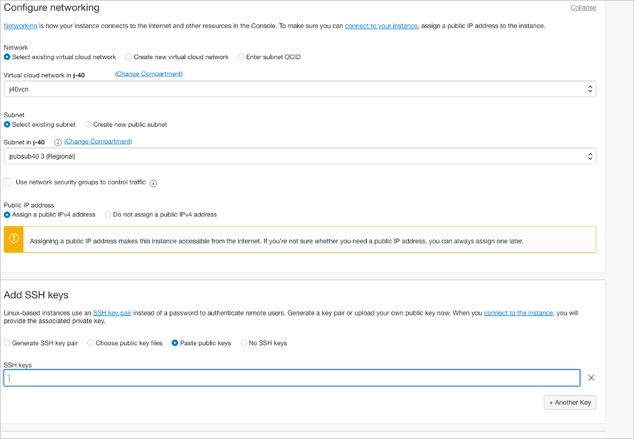The image size is (634, 439).
Task: Click into the SSH keys text field
Action: (x=291, y=378)
